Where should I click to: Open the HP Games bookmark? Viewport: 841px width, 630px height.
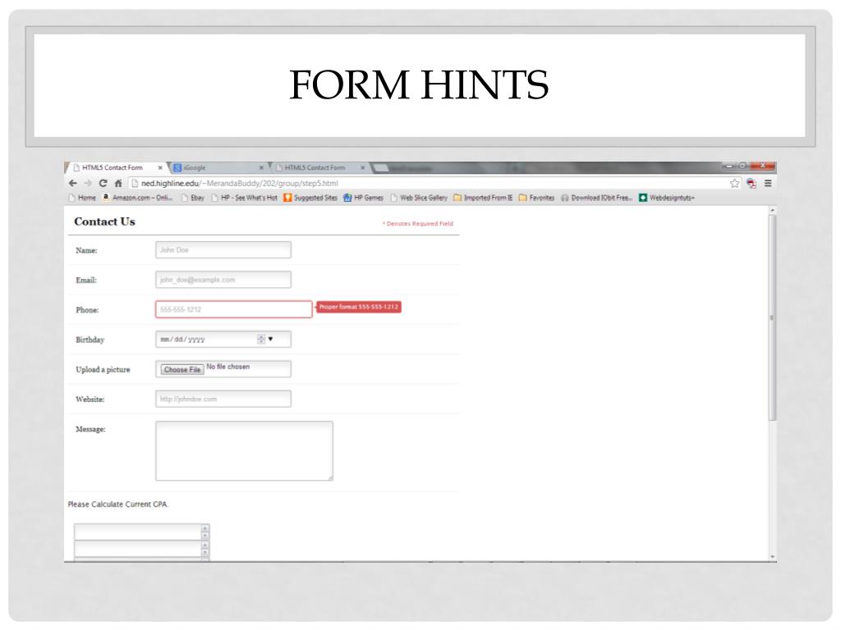pos(363,198)
